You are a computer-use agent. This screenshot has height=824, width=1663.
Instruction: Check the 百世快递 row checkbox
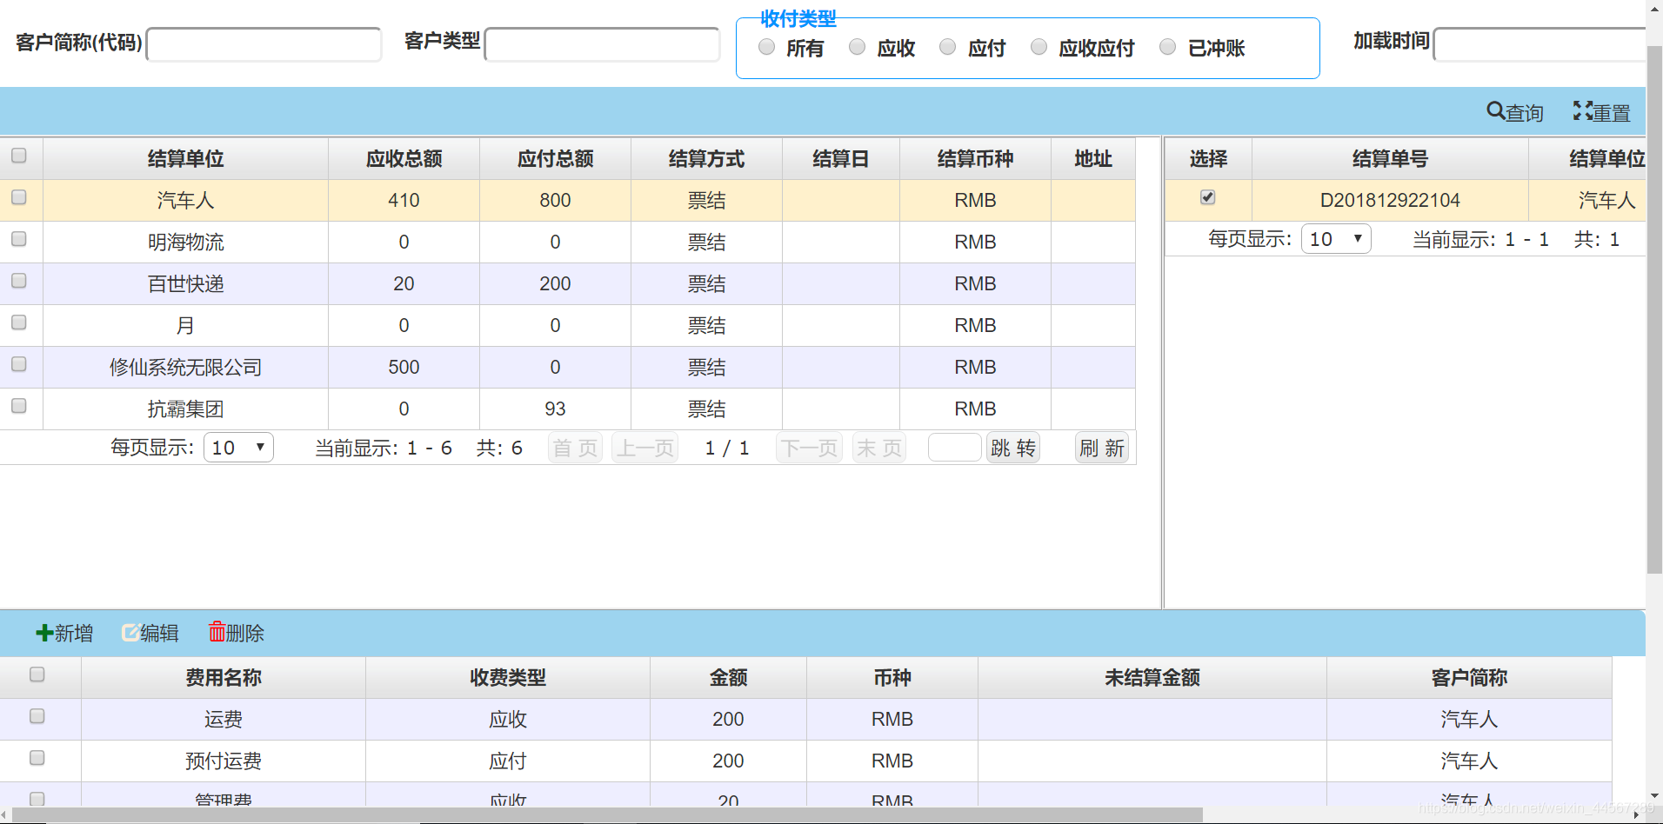tap(19, 281)
